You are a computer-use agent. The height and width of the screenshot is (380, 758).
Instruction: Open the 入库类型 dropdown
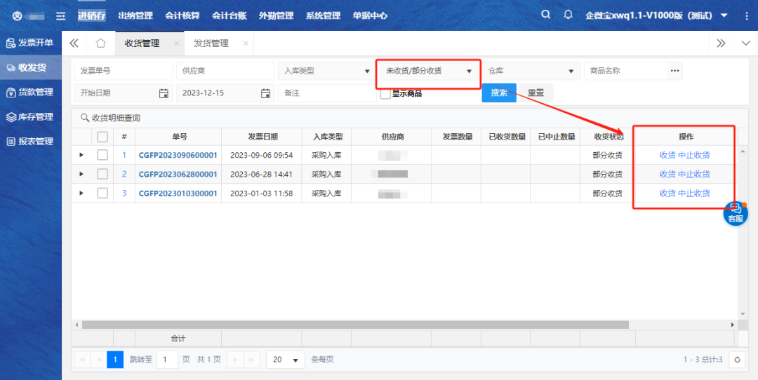click(326, 71)
